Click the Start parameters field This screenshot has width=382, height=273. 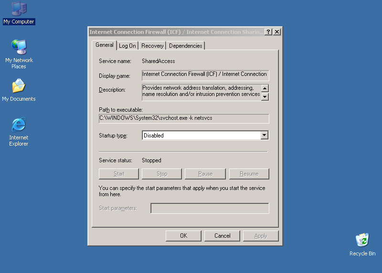click(x=210, y=208)
